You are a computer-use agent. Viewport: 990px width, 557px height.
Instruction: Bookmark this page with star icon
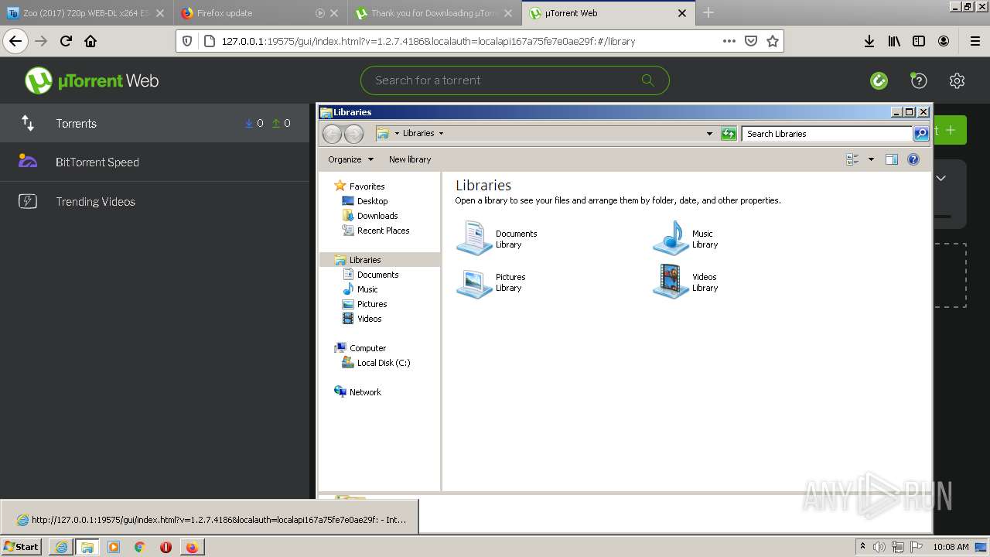[772, 41]
